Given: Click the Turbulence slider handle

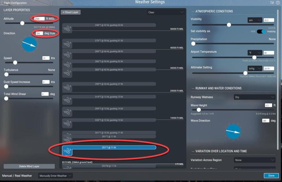Looking at the screenshot, I should (6, 74).
